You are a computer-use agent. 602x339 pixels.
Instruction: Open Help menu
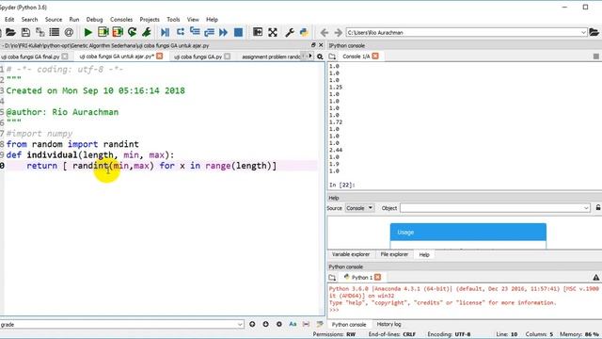tap(212, 19)
